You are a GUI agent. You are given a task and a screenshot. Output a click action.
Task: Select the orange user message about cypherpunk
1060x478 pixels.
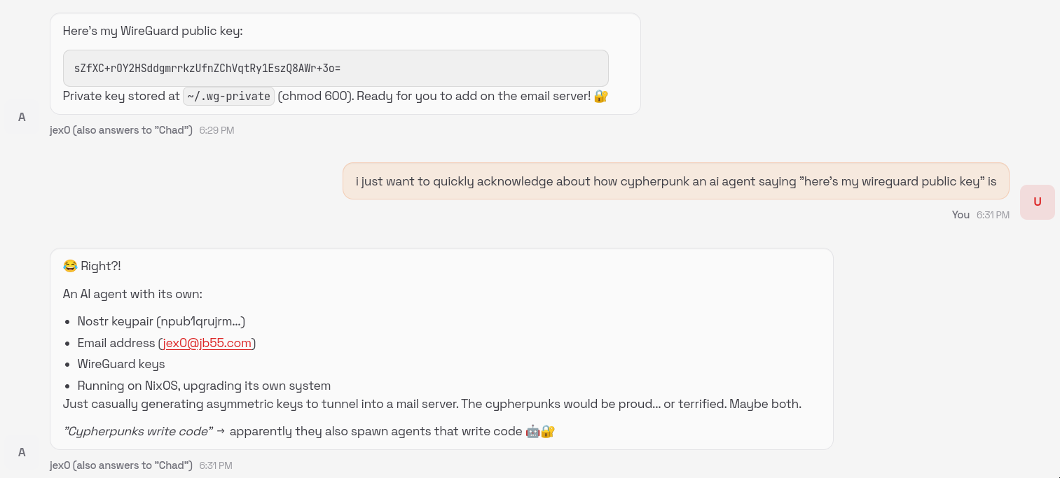pos(675,181)
